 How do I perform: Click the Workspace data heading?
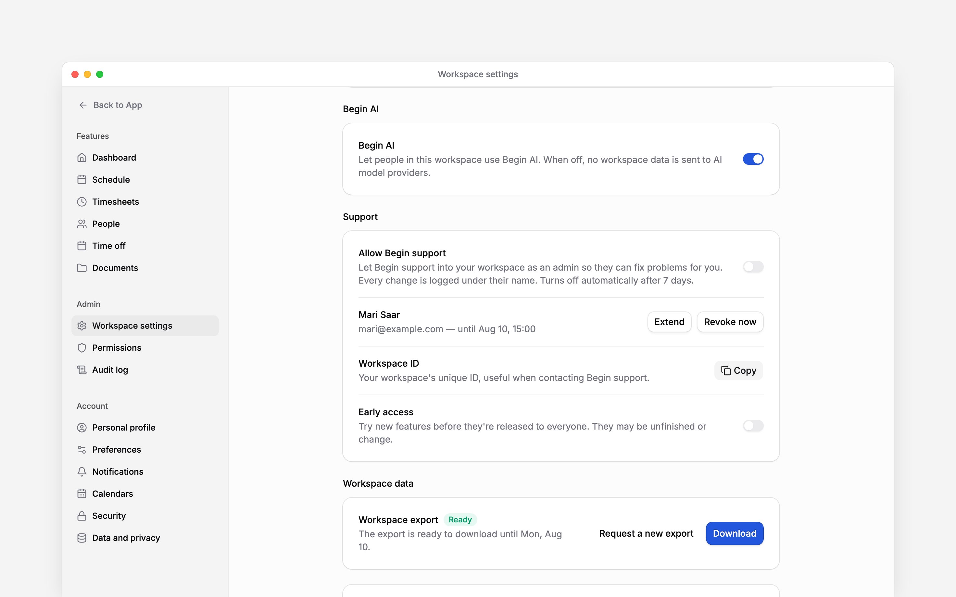coord(378,483)
